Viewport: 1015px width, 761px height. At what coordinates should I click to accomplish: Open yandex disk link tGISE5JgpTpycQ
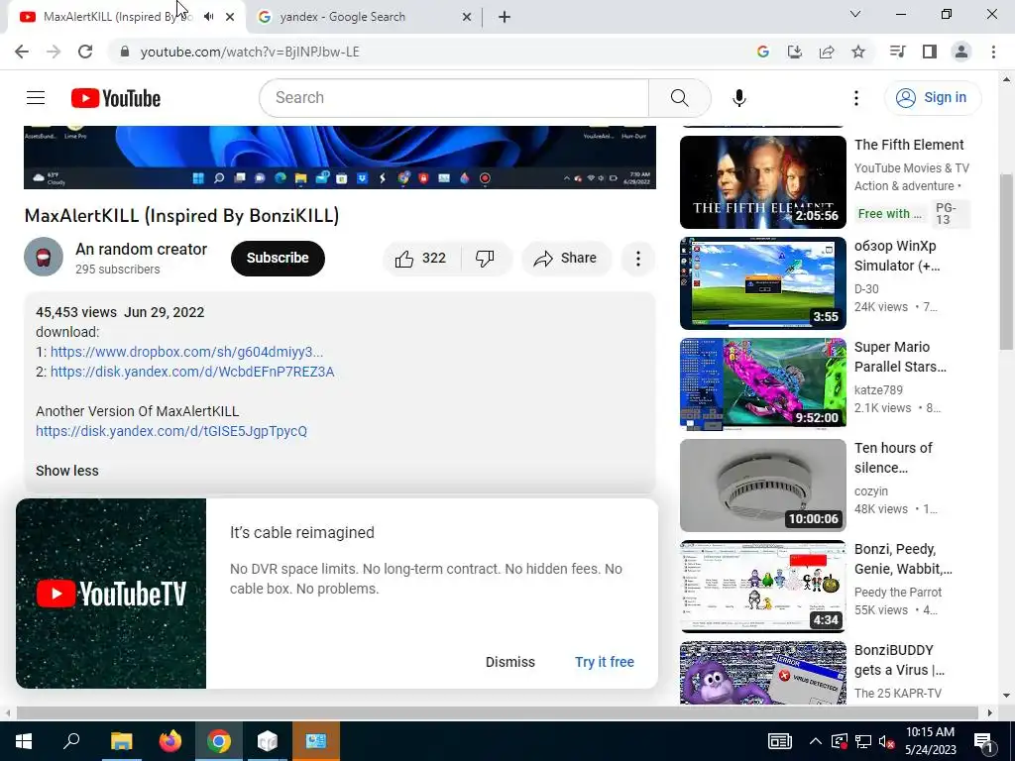(x=171, y=432)
